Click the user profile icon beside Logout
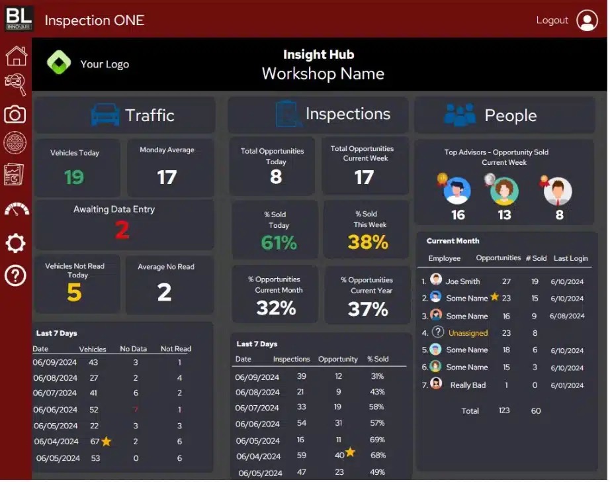Screen dimensions: 610x482 point(586,21)
